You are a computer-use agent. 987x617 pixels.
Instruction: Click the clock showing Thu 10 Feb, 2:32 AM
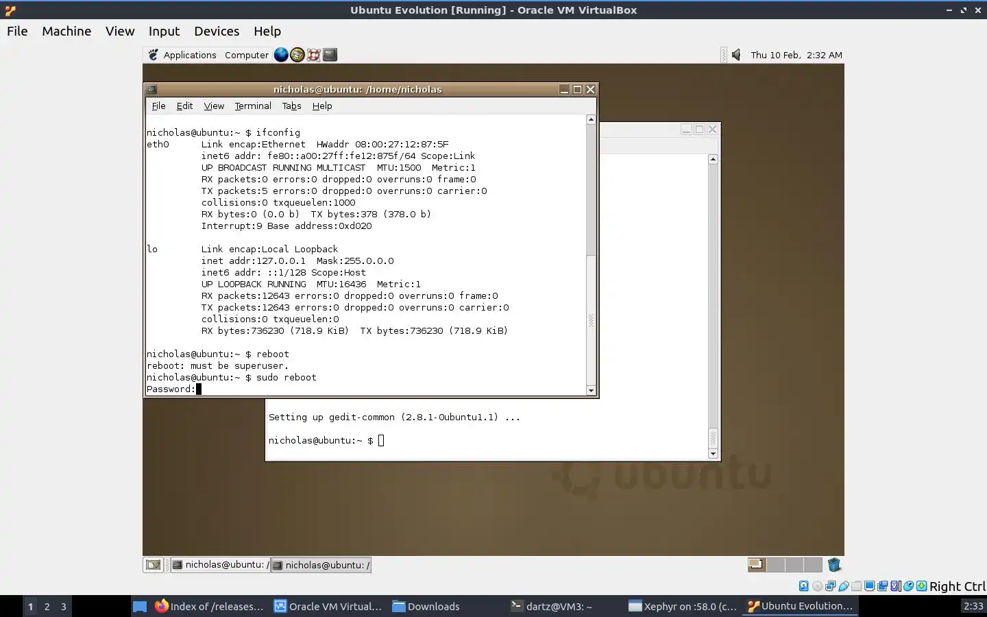pyautogui.click(x=796, y=55)
